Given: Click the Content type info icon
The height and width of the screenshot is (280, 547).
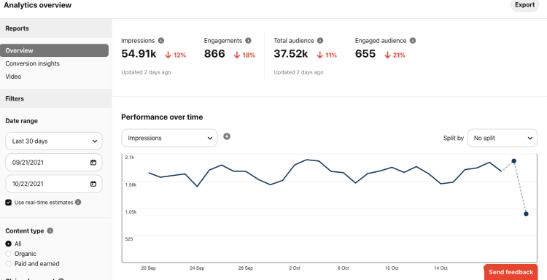Looking at the screenshot, I should [50, 231].
